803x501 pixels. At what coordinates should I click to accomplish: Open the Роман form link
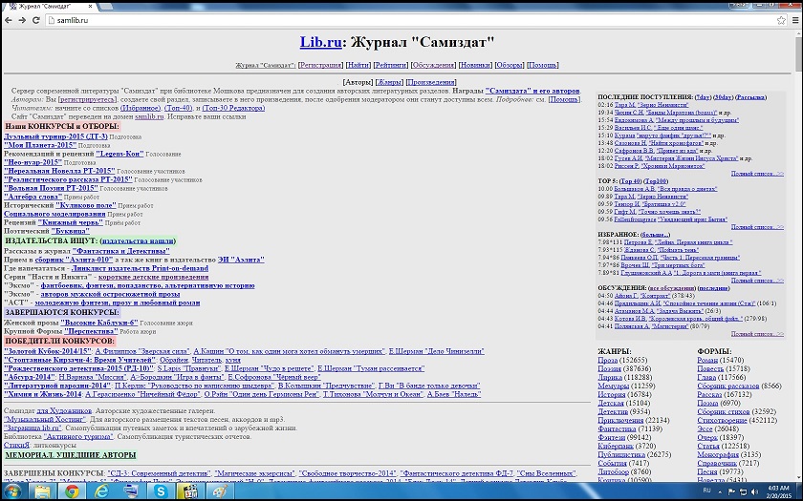point(707,360)
